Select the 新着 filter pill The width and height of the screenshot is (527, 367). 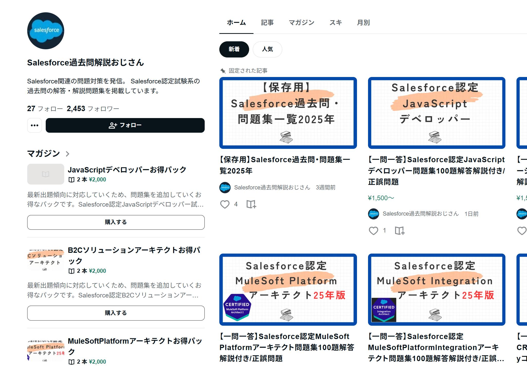pyautogui.click(x=234, y=49)
